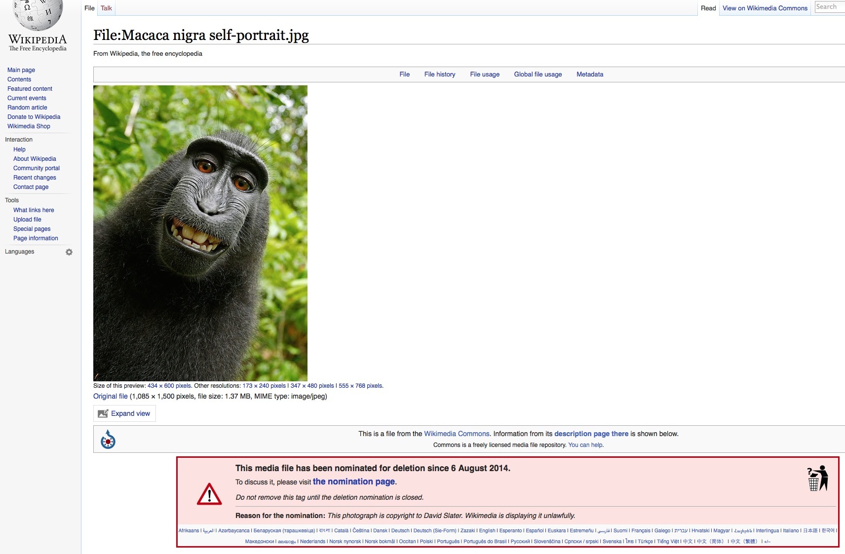This screenshot has height=554, width=845.
Task: Open Current events link
Action: pyautogui.click(x=27, y=98)
